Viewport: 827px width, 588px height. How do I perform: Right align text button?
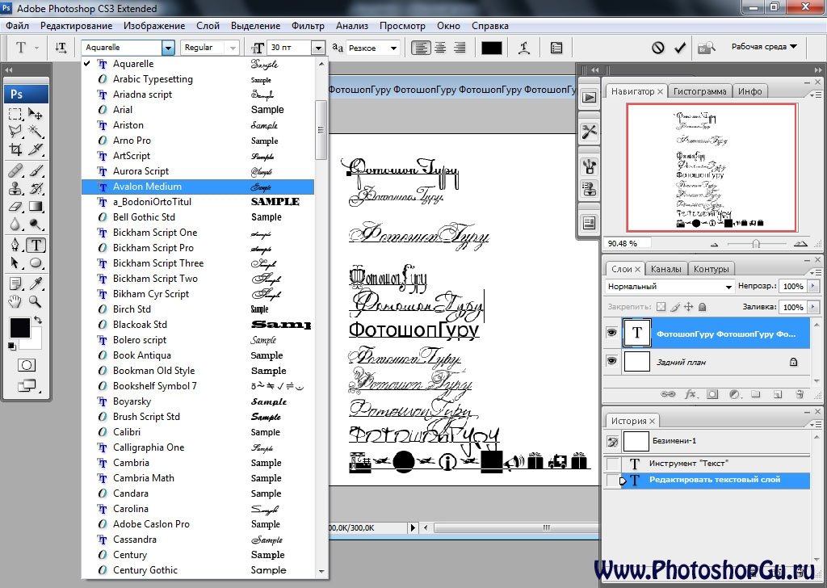pos(460,48)
